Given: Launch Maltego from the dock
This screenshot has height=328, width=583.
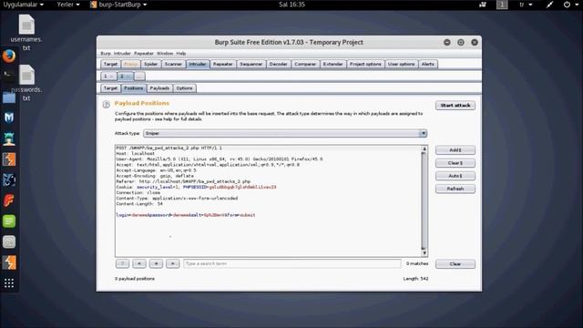Looking at the screenshot, I should [9, 180].
